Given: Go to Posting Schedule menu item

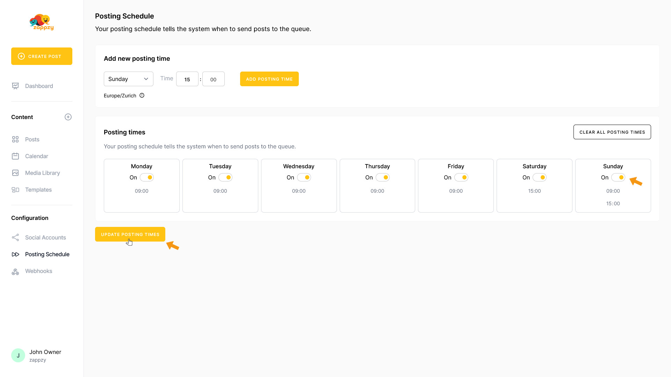Looking at the screenshot, I should pyautogui.click(x=47, y=254).
